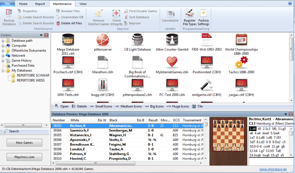Viewport: 295px width, 173px height.
Task: Select Albin Counter-Gambit database icon
Action: tap(172, 40)
